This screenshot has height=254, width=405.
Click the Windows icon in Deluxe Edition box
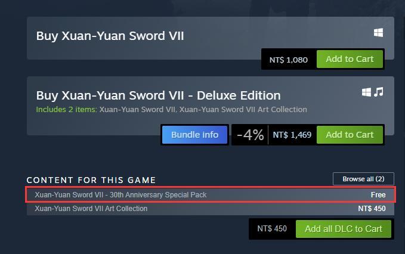tap(366, 92)
